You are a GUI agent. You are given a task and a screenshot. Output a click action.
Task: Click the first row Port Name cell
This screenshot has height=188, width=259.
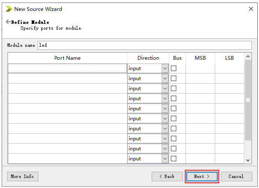67,69
